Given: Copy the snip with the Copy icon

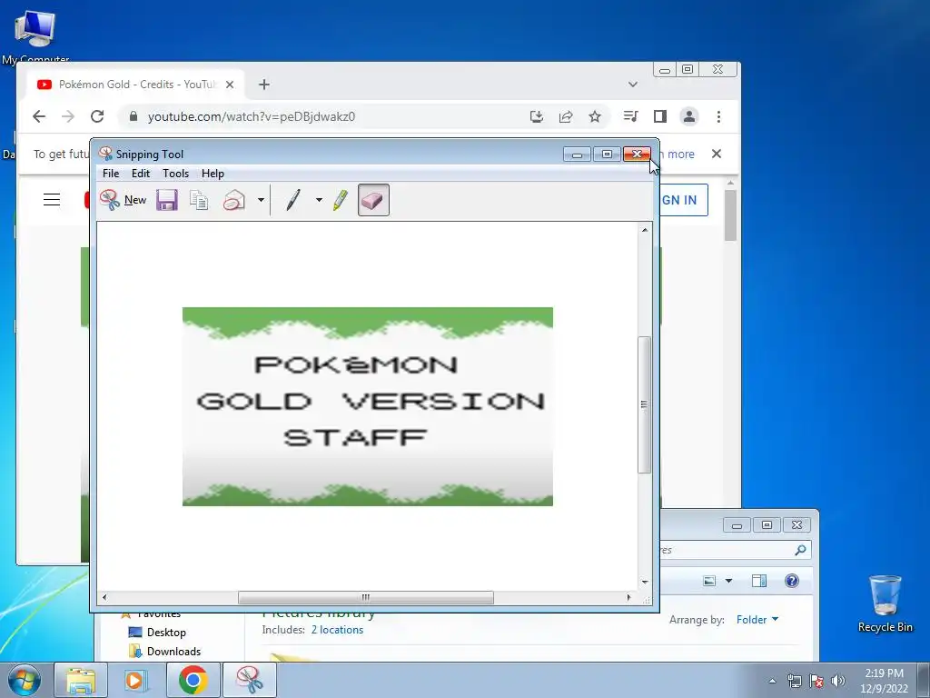Looking at the screenshot, I should coord(199,200).
